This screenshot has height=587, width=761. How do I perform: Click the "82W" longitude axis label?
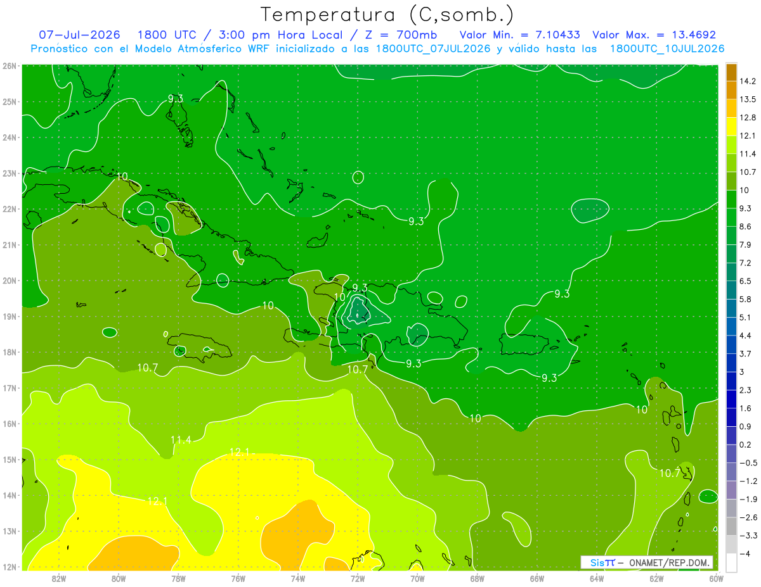coord(59,578)
